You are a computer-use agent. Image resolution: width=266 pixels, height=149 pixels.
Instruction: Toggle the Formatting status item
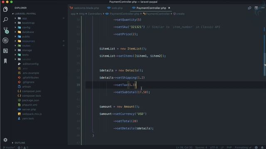pyautogui.click(x=243, y=147)
